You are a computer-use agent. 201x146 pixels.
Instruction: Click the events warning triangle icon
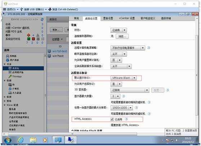pos(38,35)
